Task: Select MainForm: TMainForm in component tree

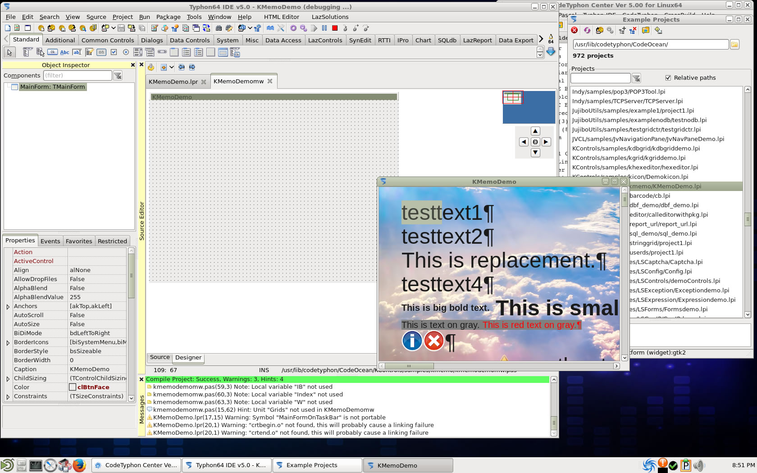Action: point(52,87)
